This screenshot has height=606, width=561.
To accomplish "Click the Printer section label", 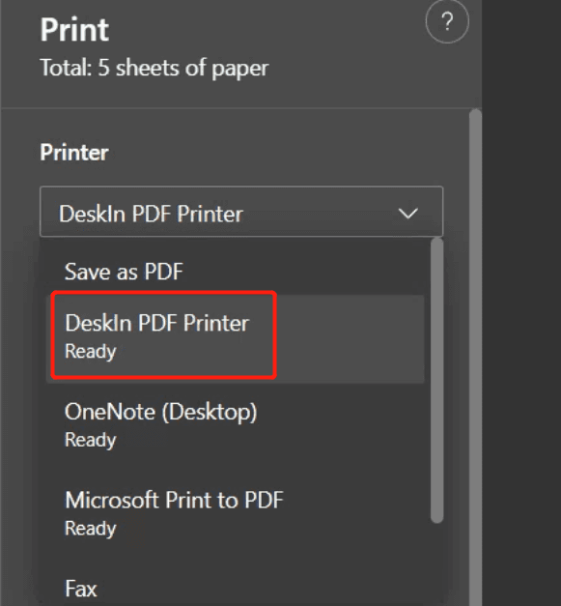I will [74, 153].
